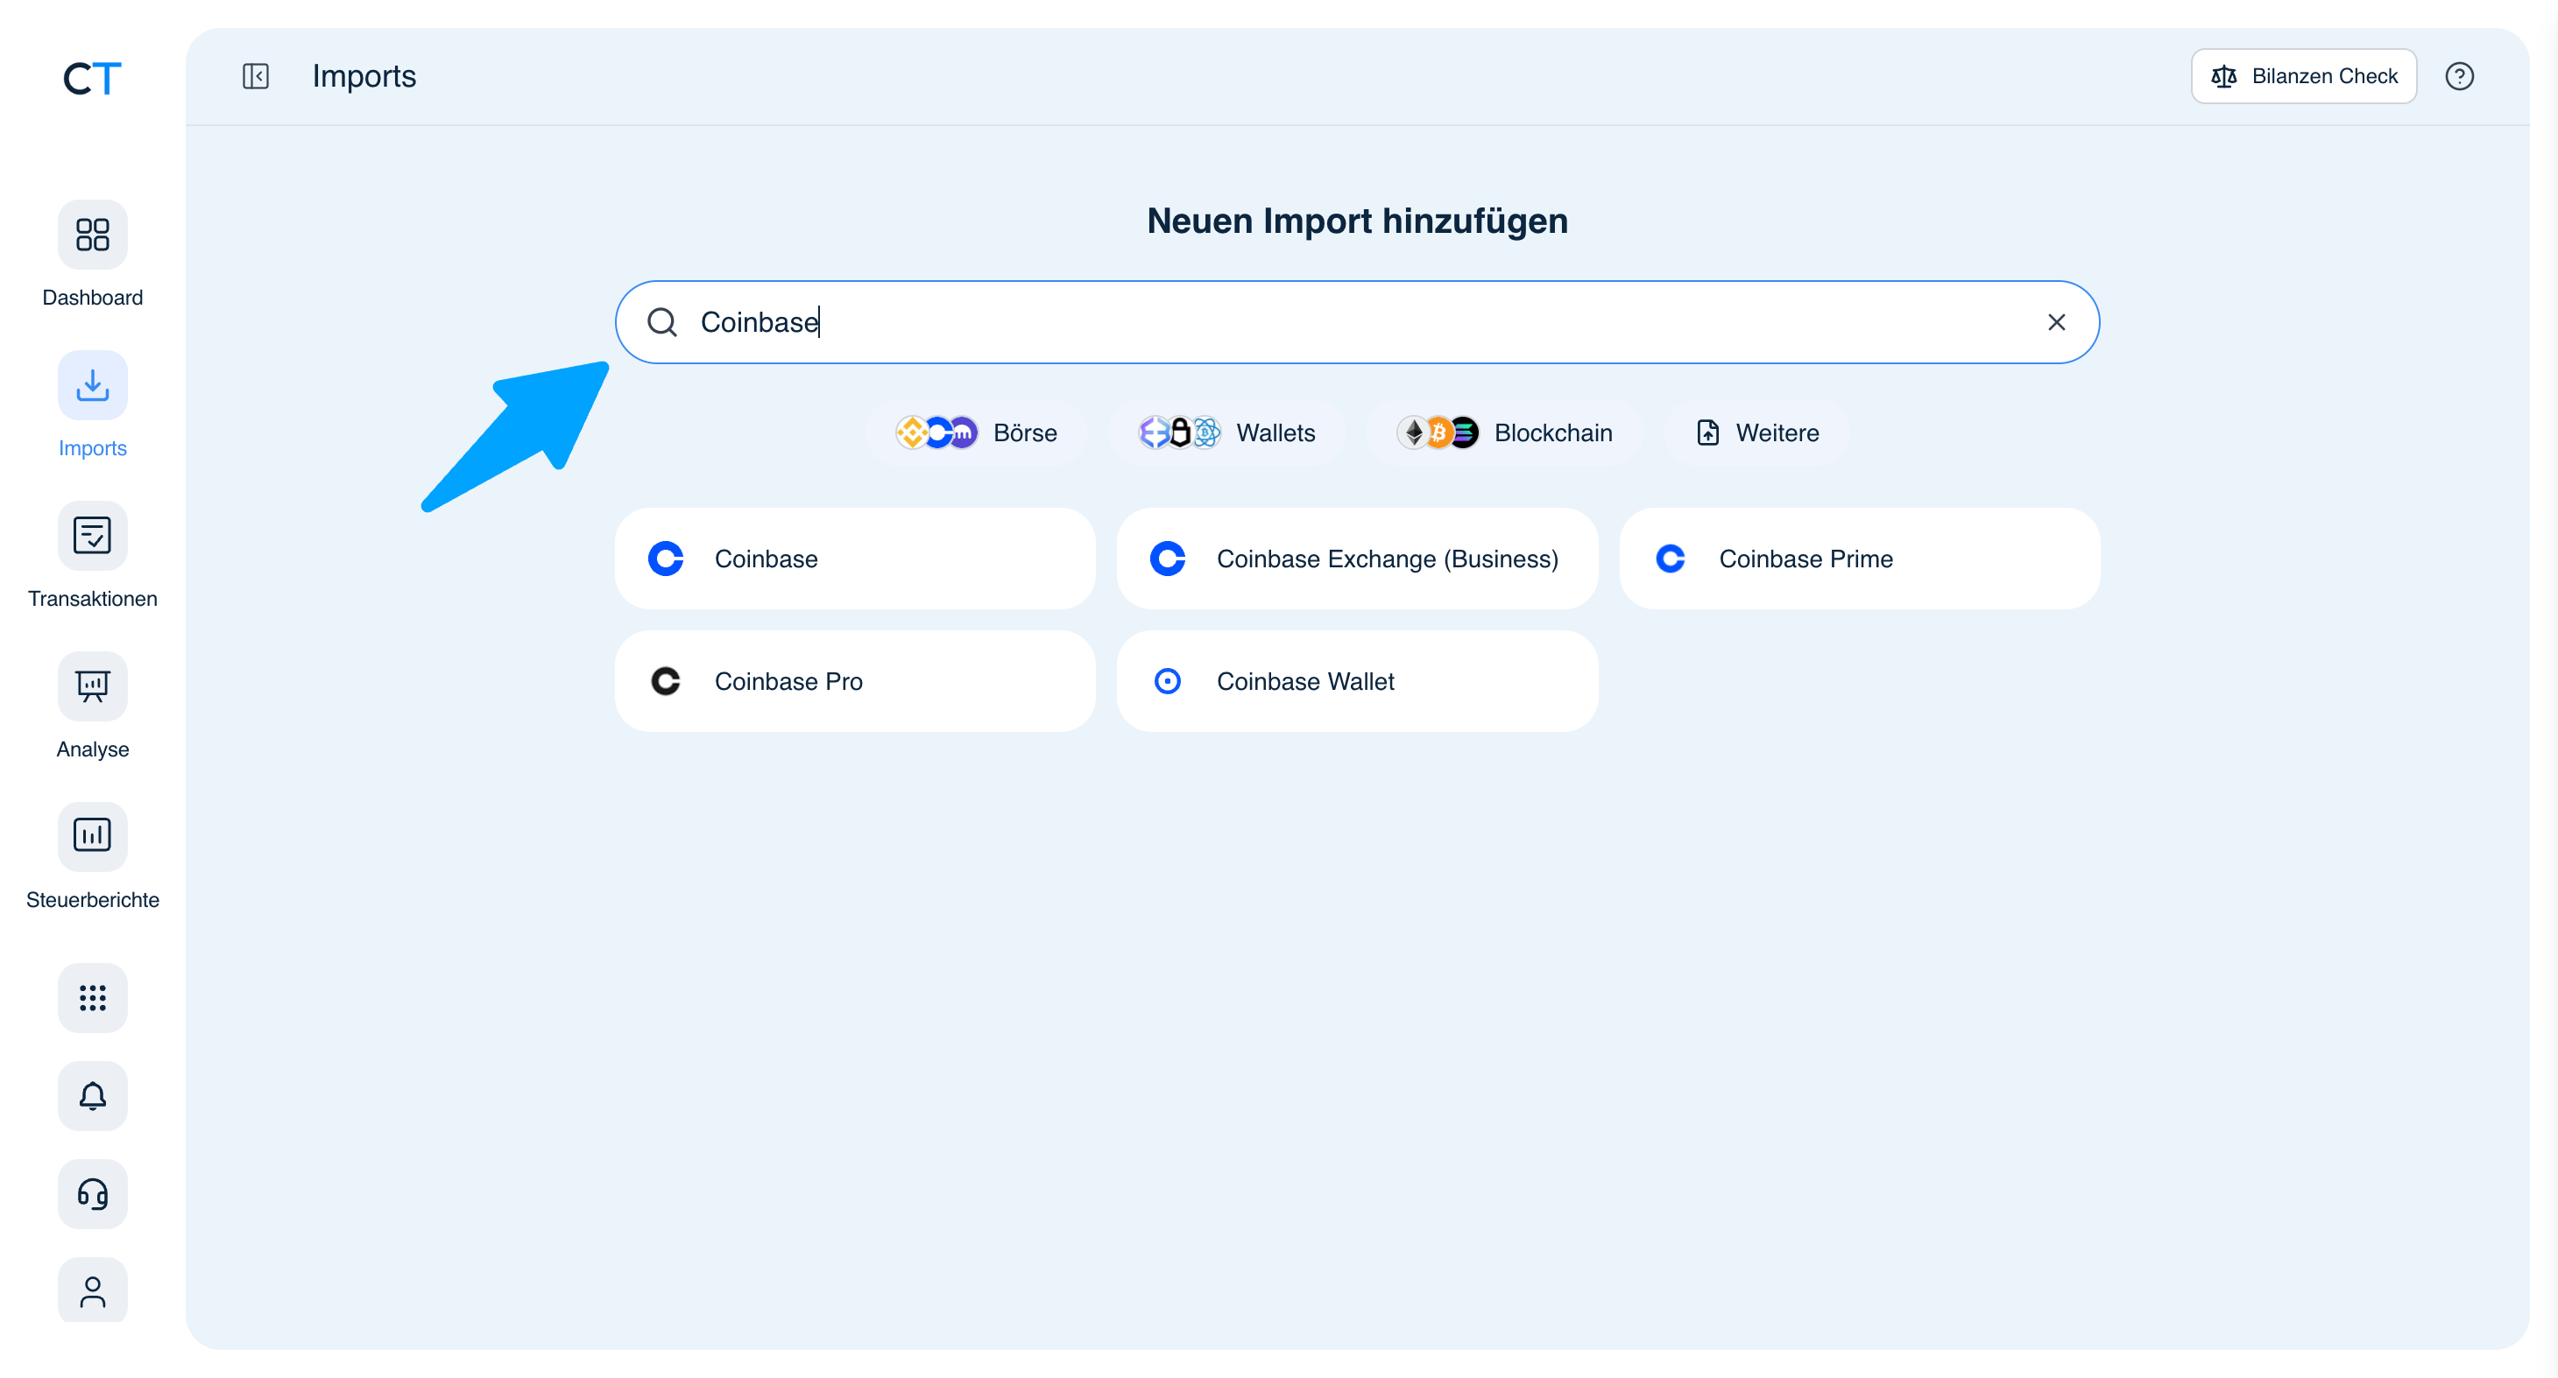The image size is (2558, 1378).
Task: Click the magnifier search icon
Action: pos(662,322)
